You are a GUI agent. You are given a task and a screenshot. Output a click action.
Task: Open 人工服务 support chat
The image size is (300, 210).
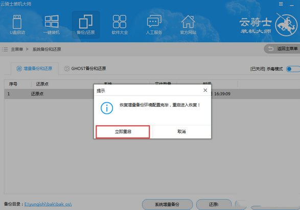154,25
